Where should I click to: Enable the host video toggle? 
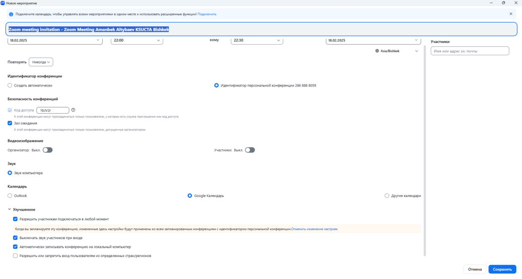pyautogui.click(x=47, y=150)
